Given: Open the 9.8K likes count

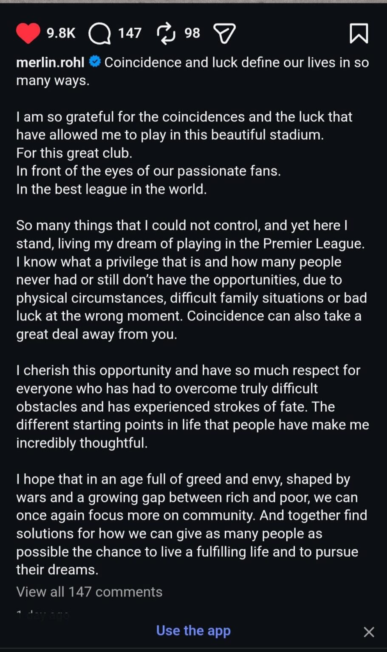Looking at the screenshot, I should pos(61,33).
